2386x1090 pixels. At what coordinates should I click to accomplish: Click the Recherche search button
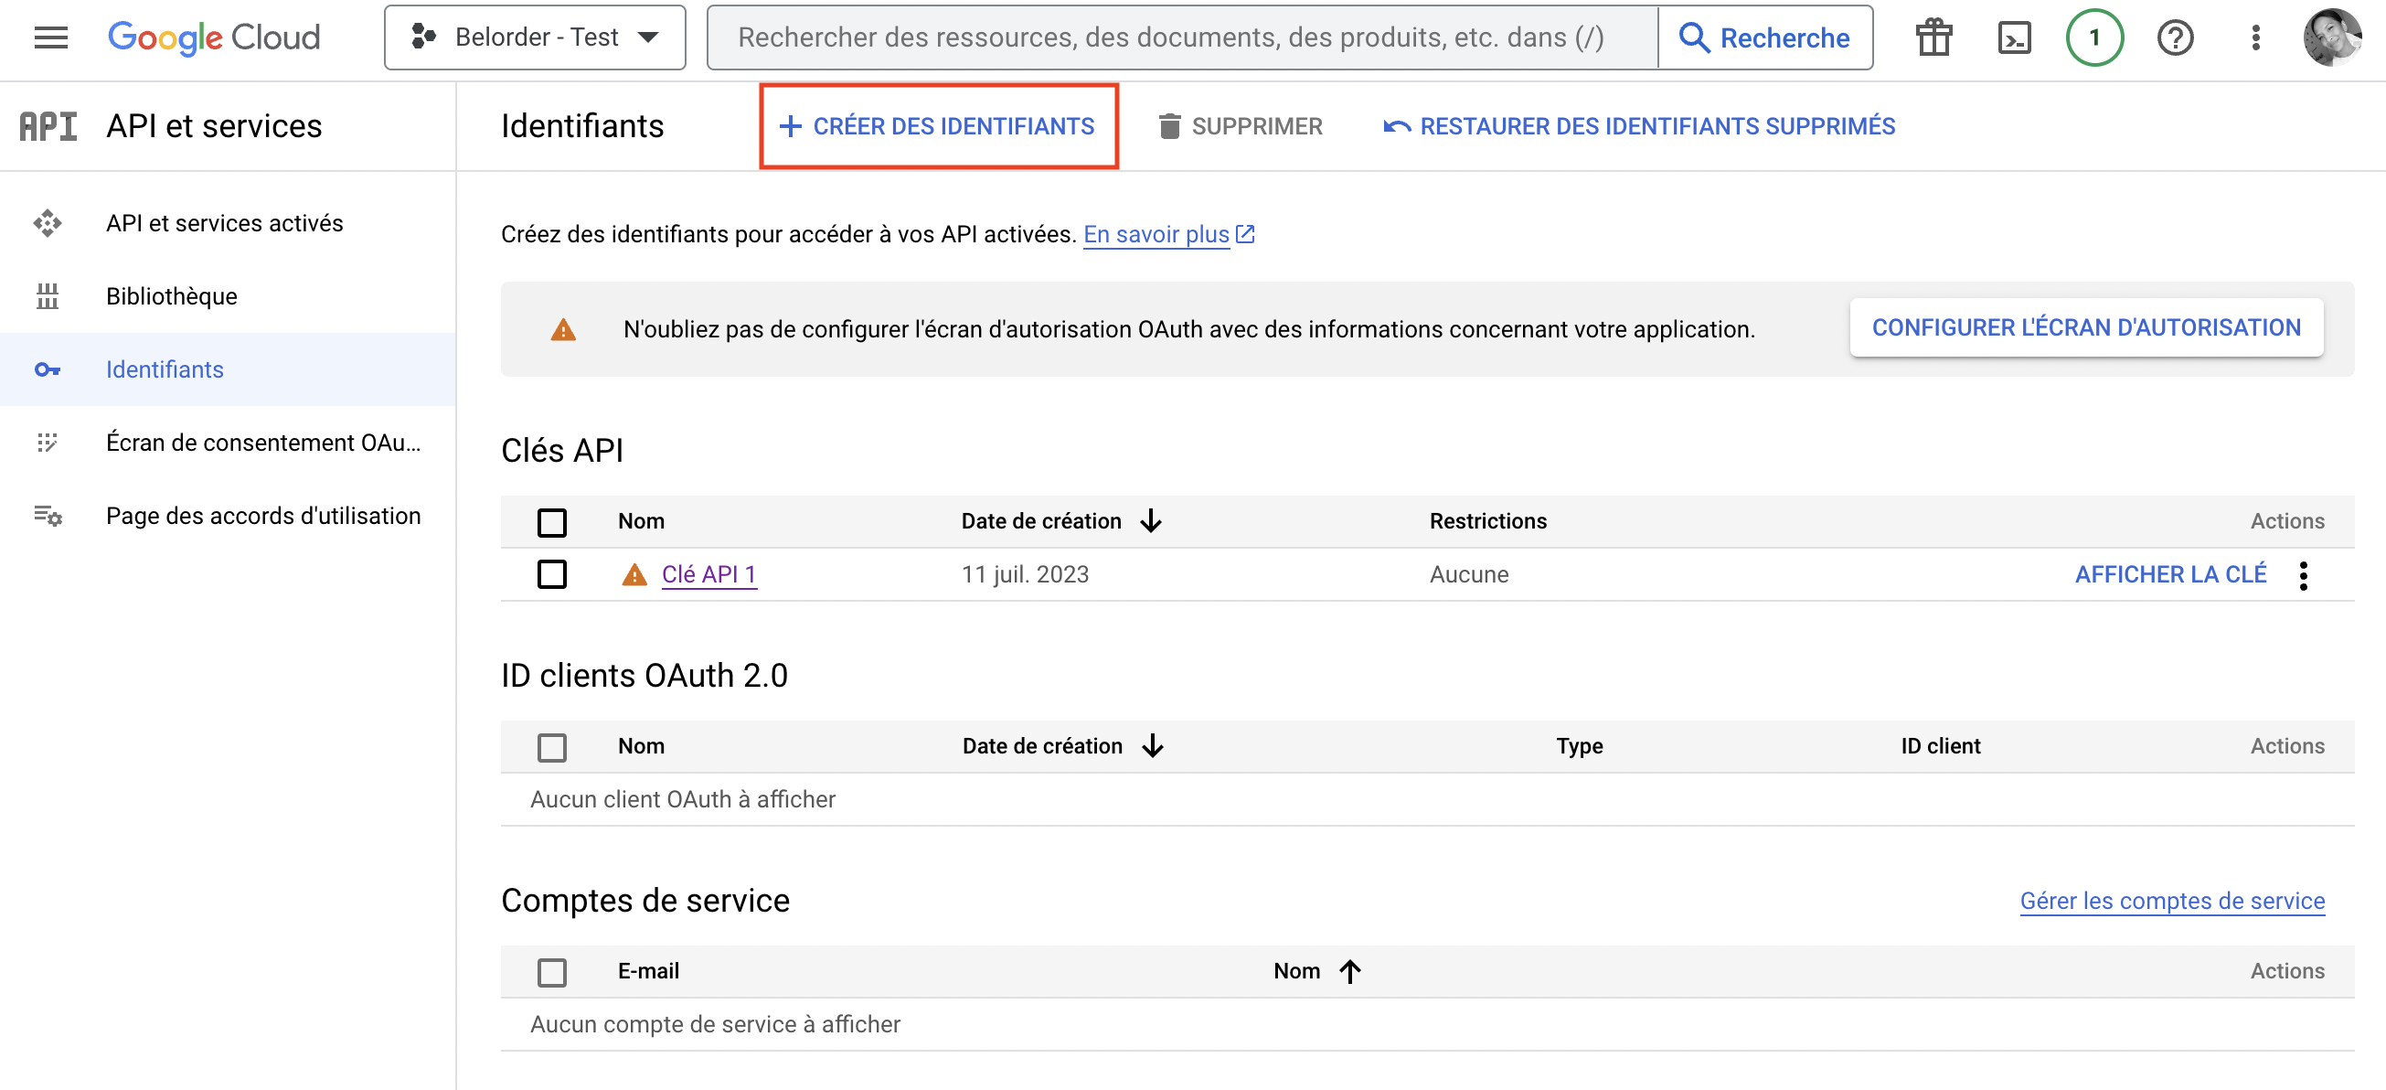1764,37
